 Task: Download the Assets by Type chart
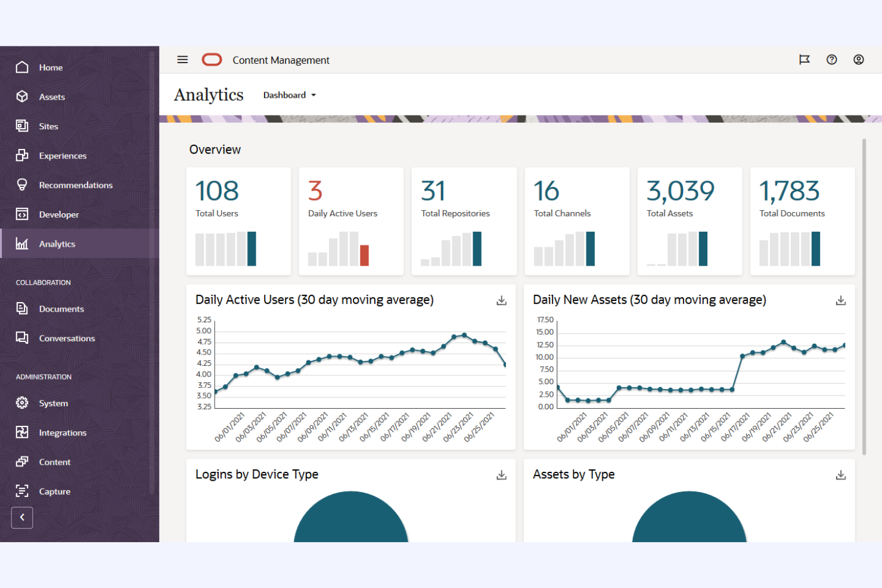coord(840,475)
